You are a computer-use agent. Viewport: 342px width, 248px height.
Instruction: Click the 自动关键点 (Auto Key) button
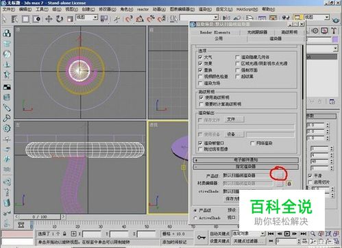point(219,234)
